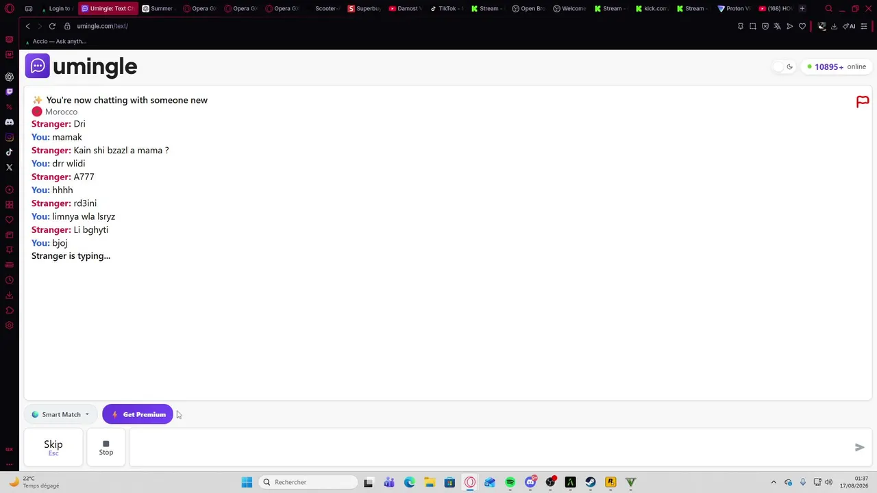Open Instagram in the Opera sidebar

pos(9,137)
